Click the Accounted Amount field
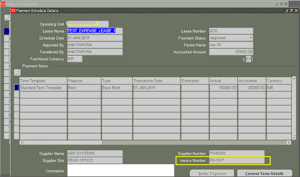This screenshot has width=300, height=177. [x=231, y=52]
